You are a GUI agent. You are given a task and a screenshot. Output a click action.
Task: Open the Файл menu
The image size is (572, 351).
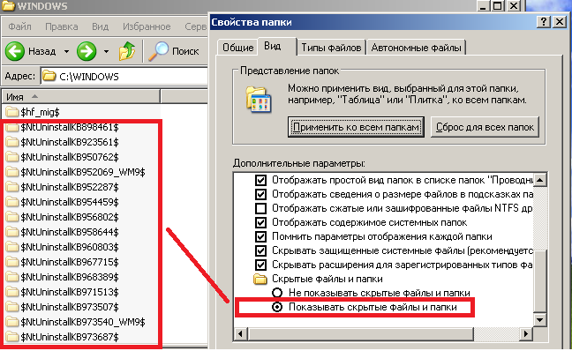click(19, 26)
